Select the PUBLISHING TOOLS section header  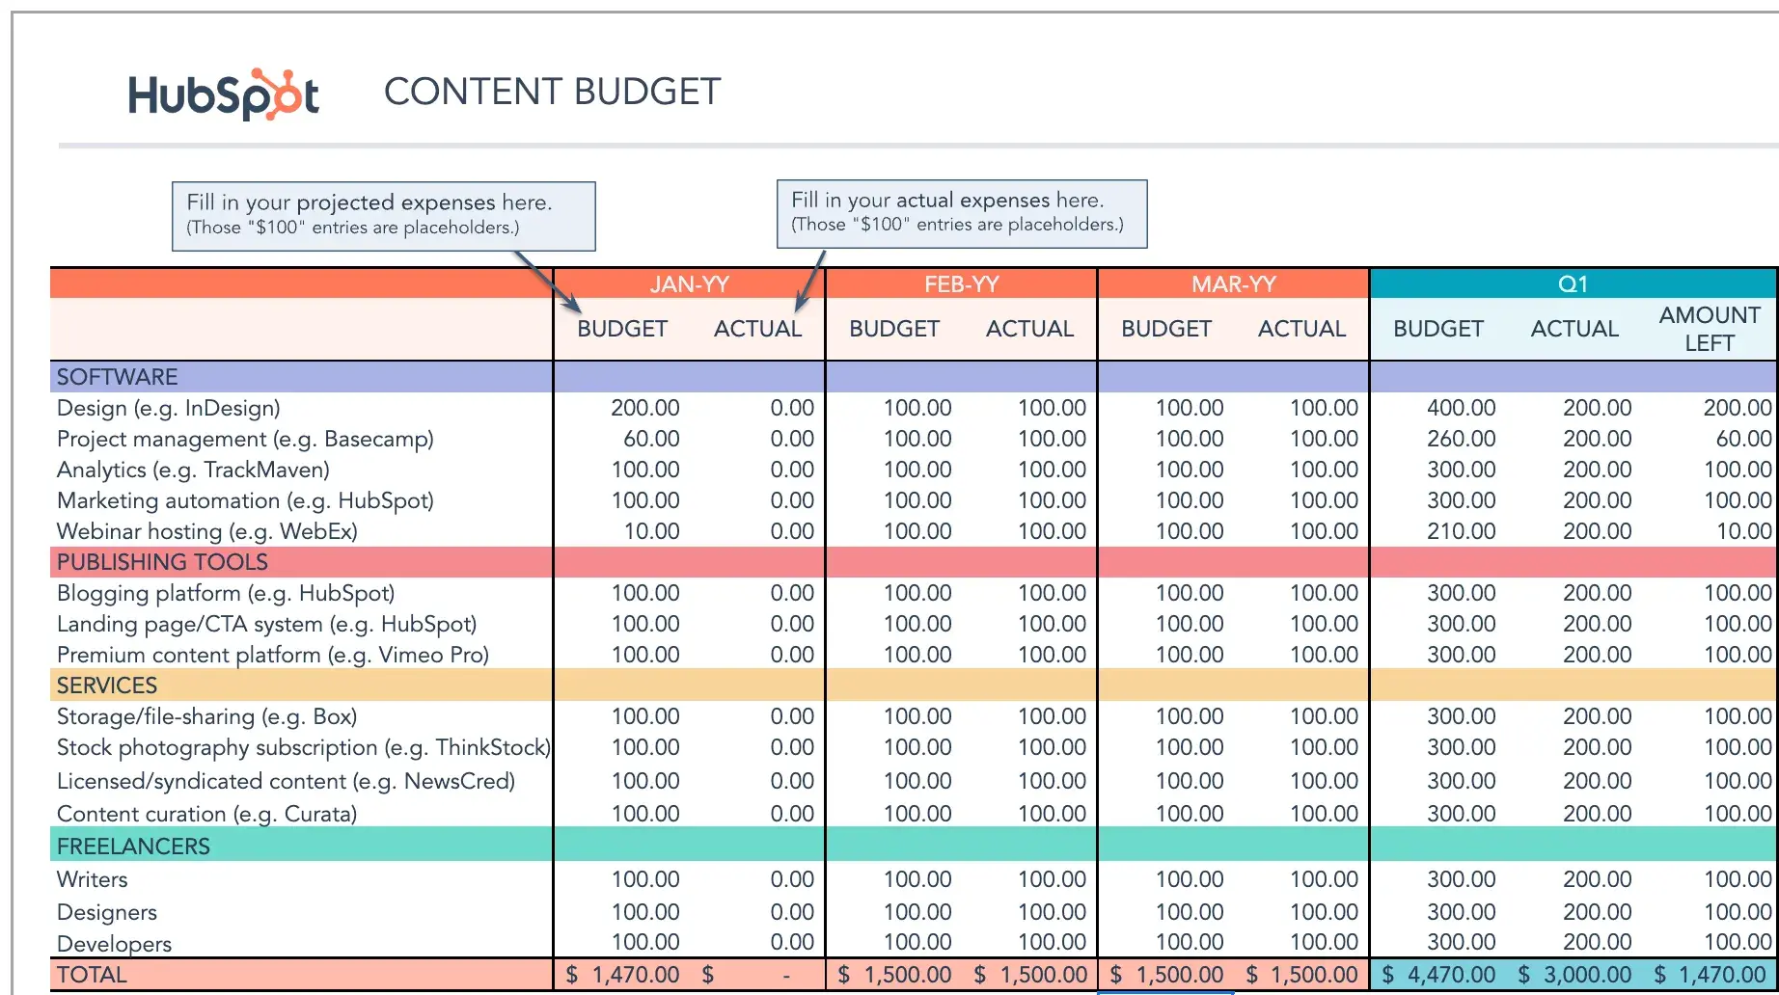(162, 562)
